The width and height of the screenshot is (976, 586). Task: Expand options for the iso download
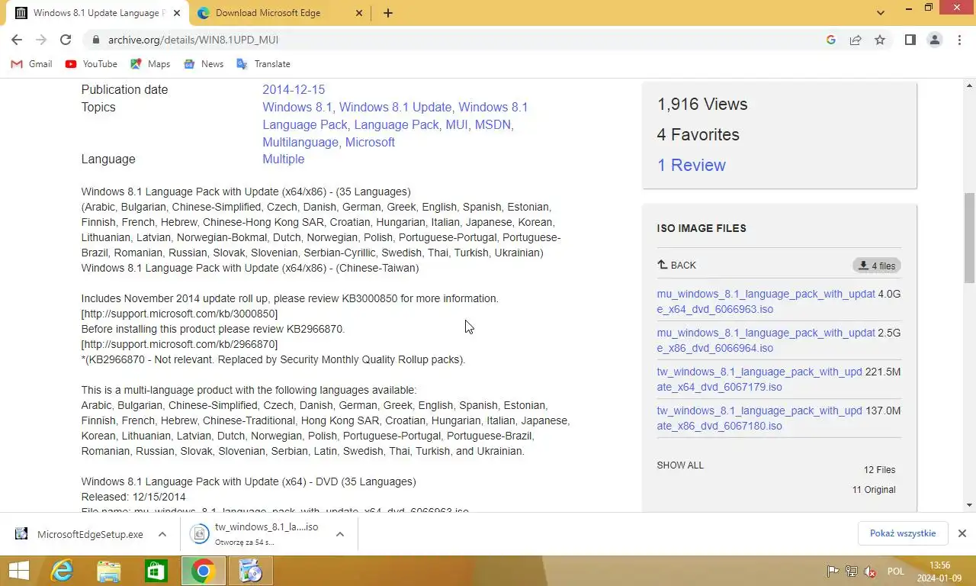click(340, 534)
